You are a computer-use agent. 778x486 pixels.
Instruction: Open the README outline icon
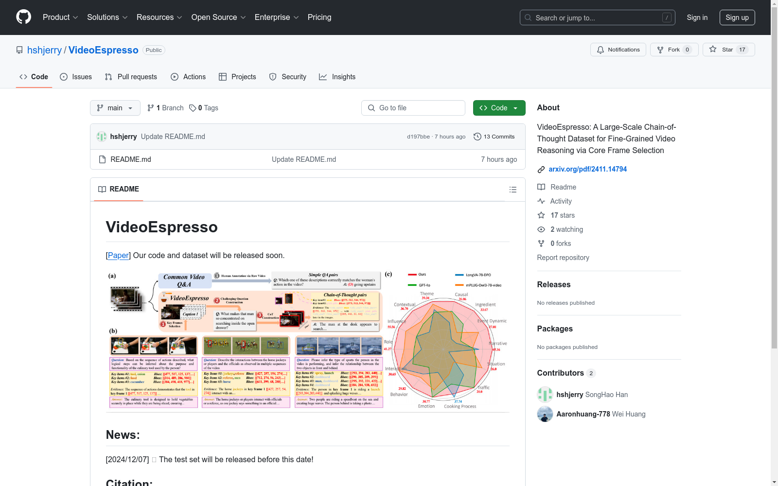[x=513, y=190]
